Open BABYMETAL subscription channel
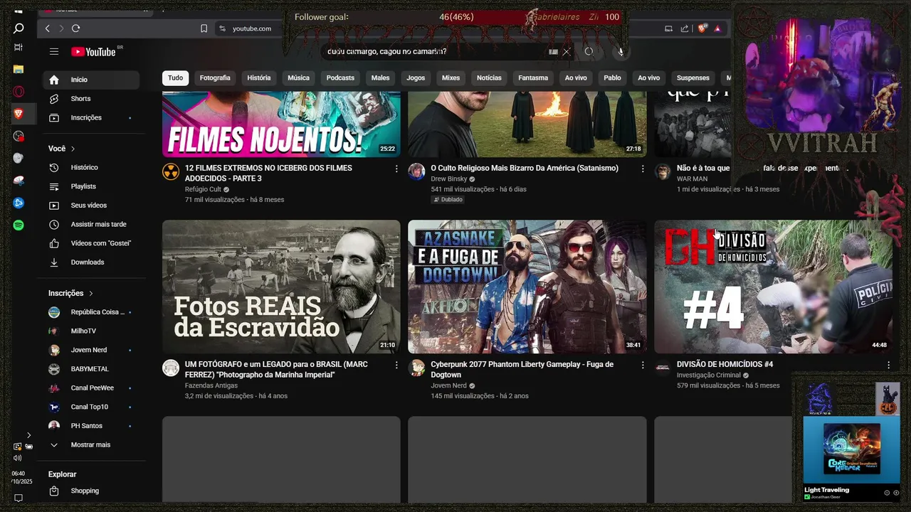Screen dimensions: 911x512 click(91, 369)
